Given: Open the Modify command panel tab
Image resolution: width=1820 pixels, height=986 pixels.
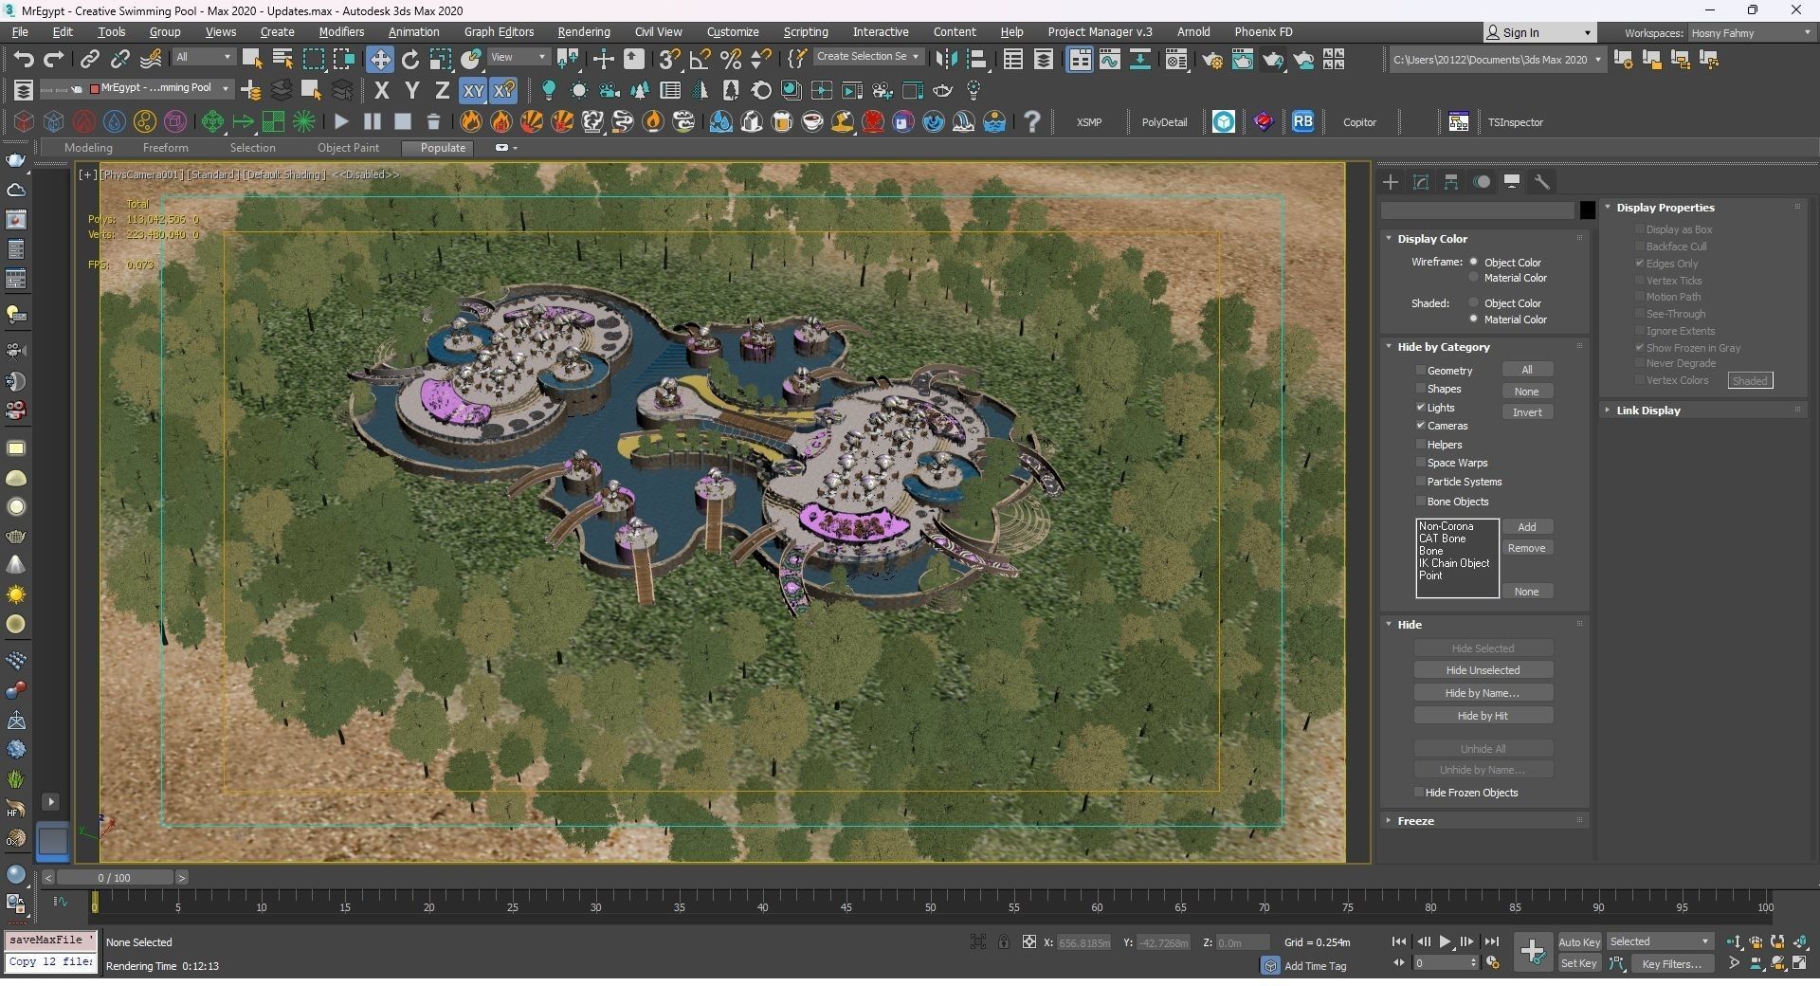Looking at the screenshot, I should tap(1421, 182).
